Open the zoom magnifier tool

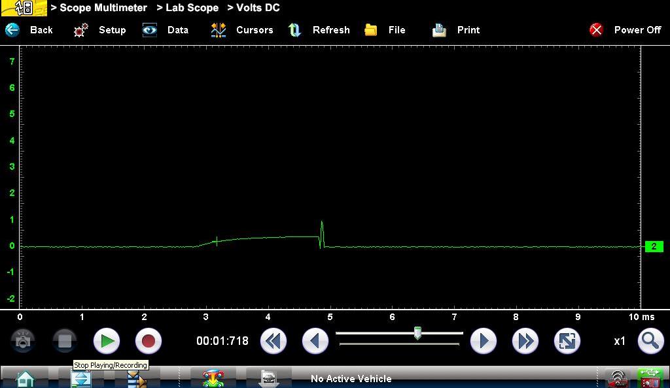pos(650,341)
